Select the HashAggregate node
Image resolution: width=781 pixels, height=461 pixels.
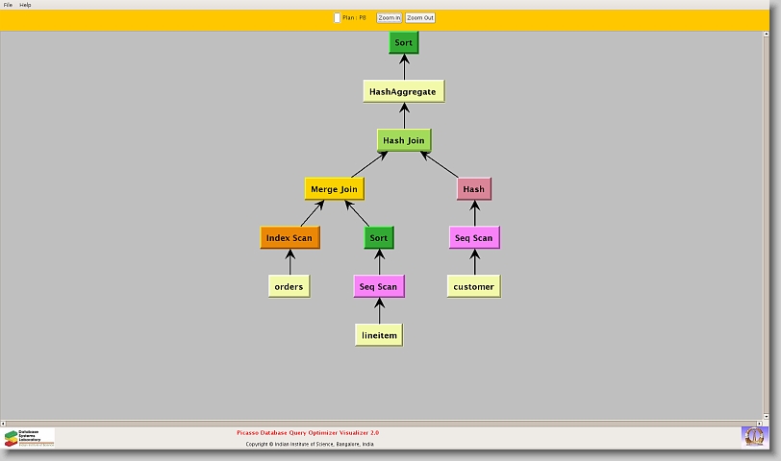click(403, 92)
